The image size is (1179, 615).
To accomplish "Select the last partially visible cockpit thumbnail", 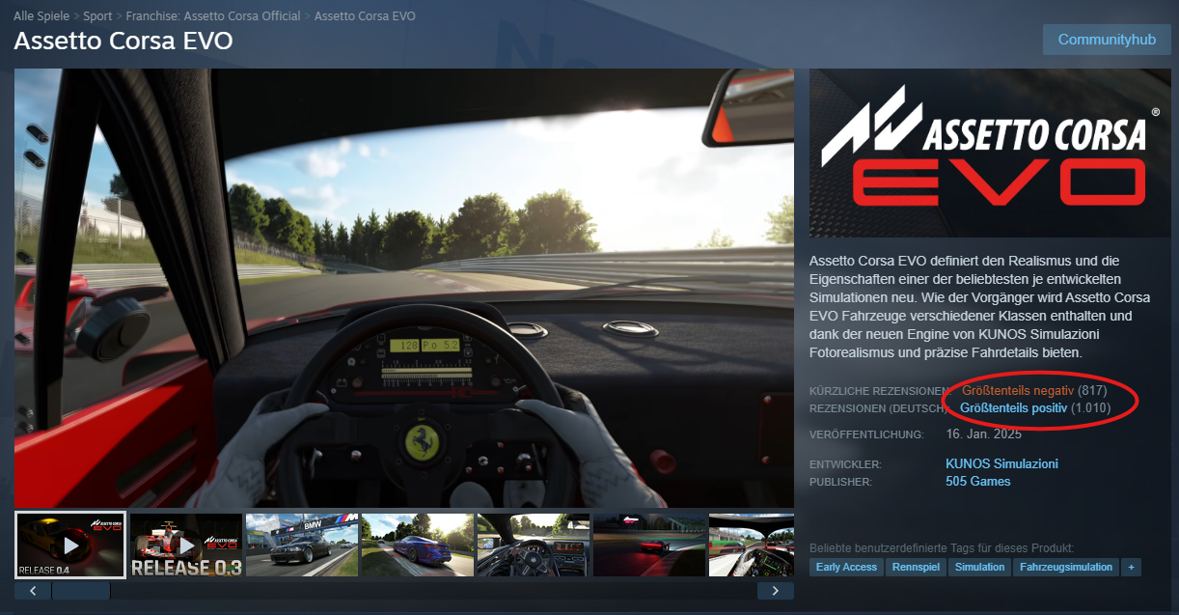I will [752, 545].
